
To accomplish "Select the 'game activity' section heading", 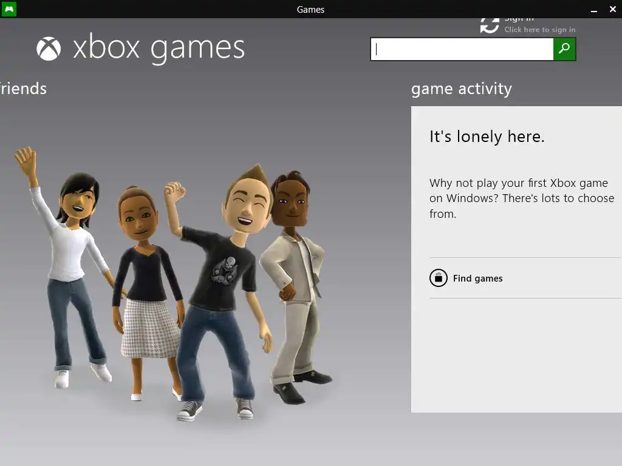I will pyautogui.click(x=462, y=89).
